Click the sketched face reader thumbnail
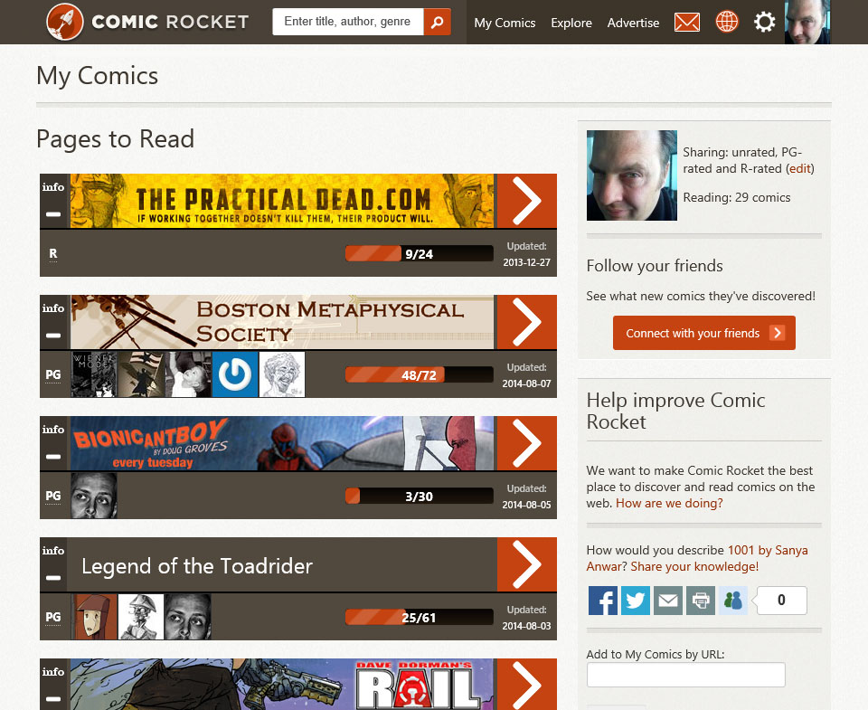The height and width of the screenshot is (710, 868). click(282, 374)
